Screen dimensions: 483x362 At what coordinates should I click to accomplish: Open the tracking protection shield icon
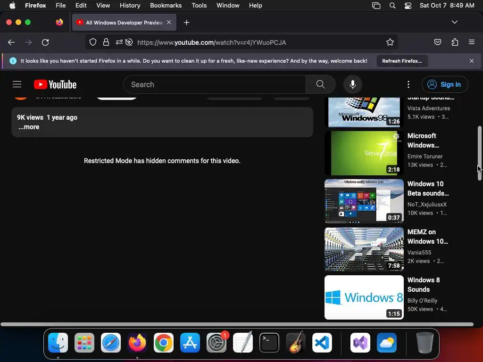pos(93,42)
